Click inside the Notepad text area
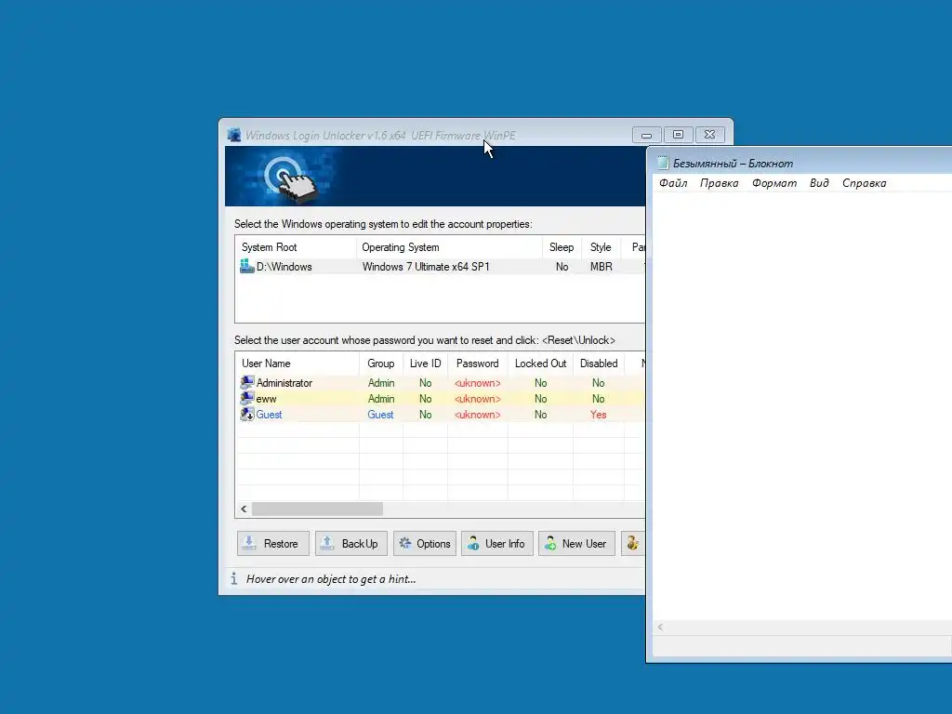952x714 pixels. (802, 405)
